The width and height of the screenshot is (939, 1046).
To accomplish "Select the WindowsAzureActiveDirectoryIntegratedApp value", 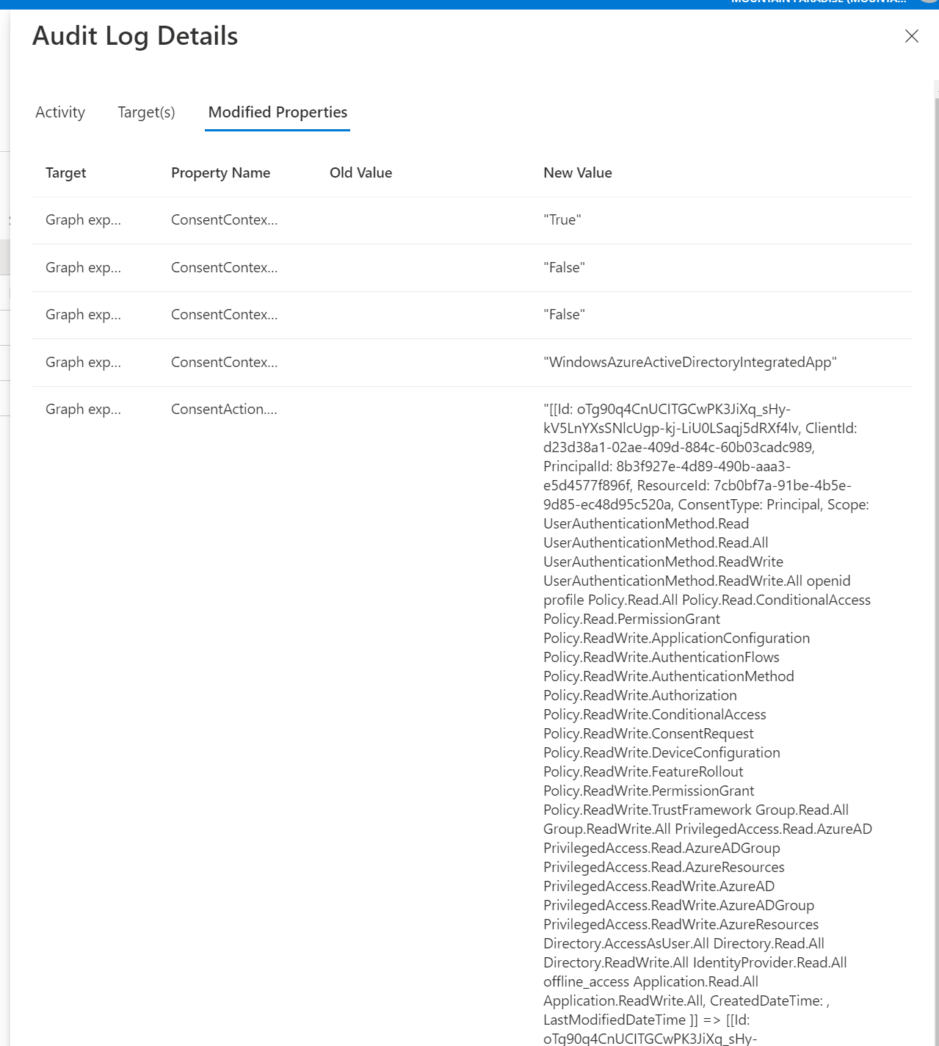I will 690,362.
